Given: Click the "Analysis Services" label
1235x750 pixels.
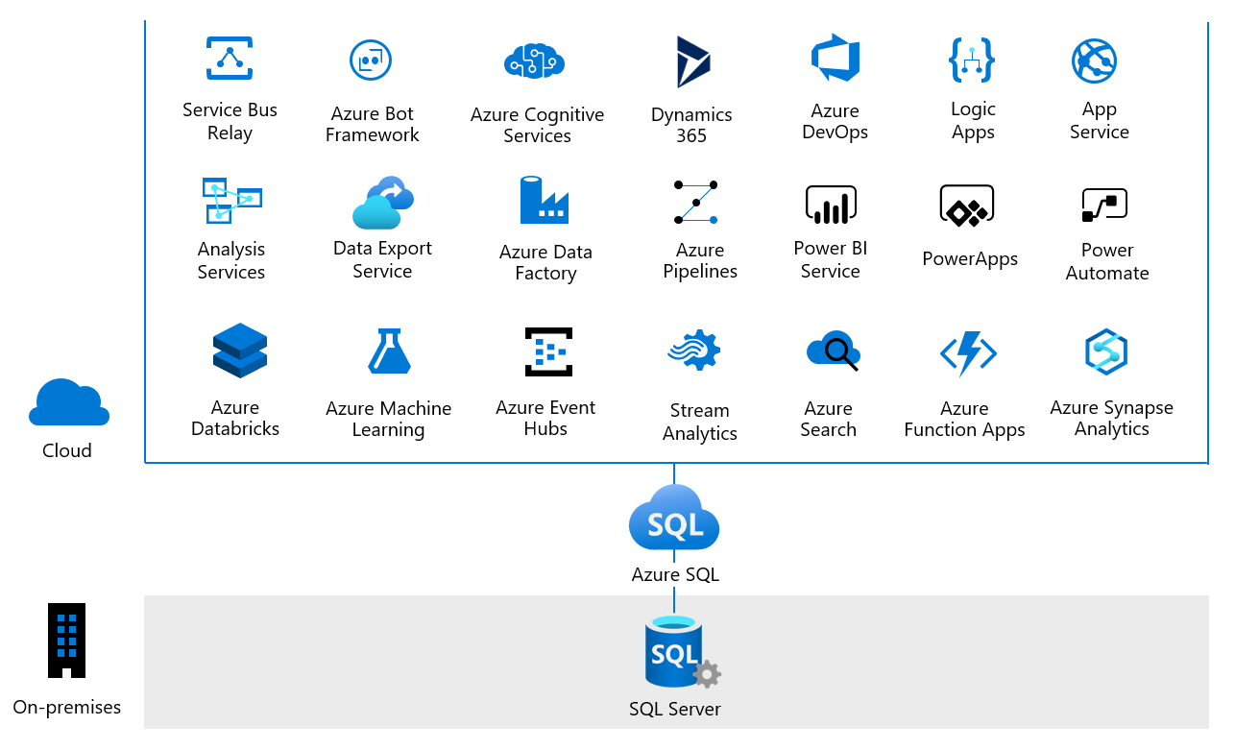Looking at the screenshot, I should pos(230,260).
